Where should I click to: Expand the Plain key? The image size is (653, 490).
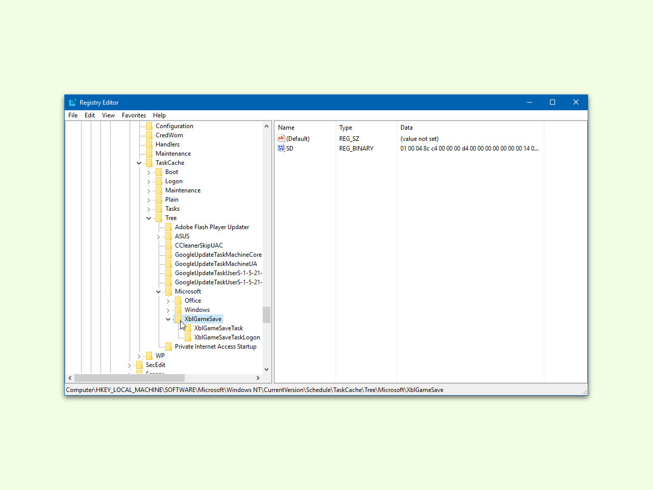(148, 200)
